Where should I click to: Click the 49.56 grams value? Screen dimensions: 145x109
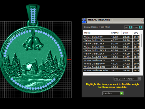click(114, 57)
